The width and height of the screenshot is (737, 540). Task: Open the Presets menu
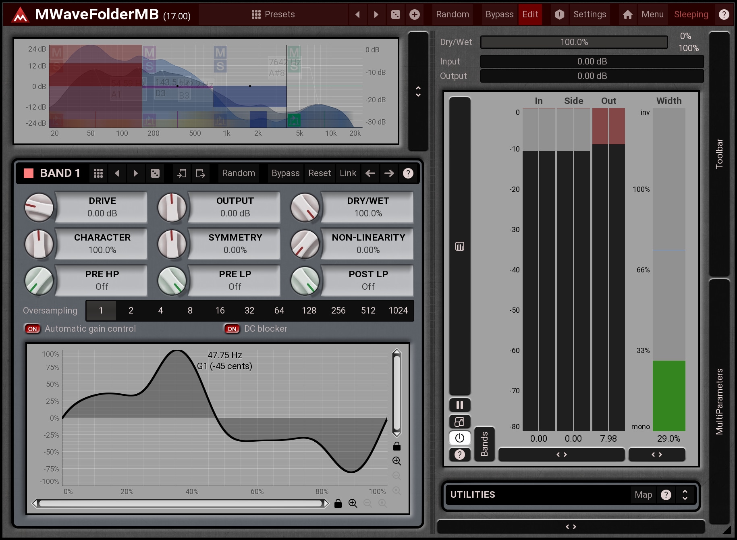click(x=273, y=15)
